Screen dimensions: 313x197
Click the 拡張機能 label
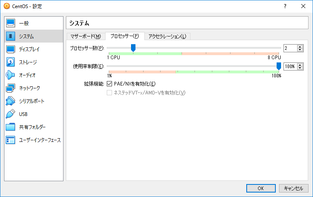coord(94,84)
